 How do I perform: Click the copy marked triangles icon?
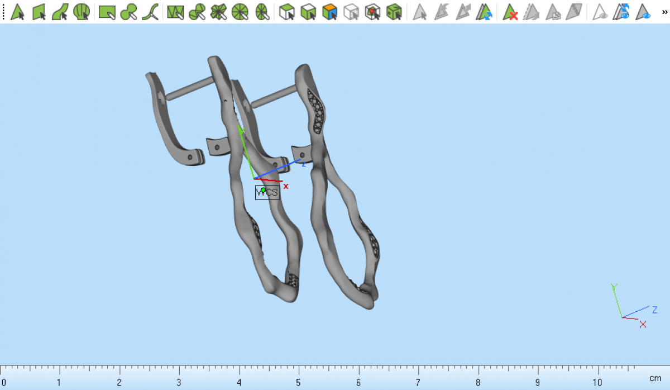(553, 12)
